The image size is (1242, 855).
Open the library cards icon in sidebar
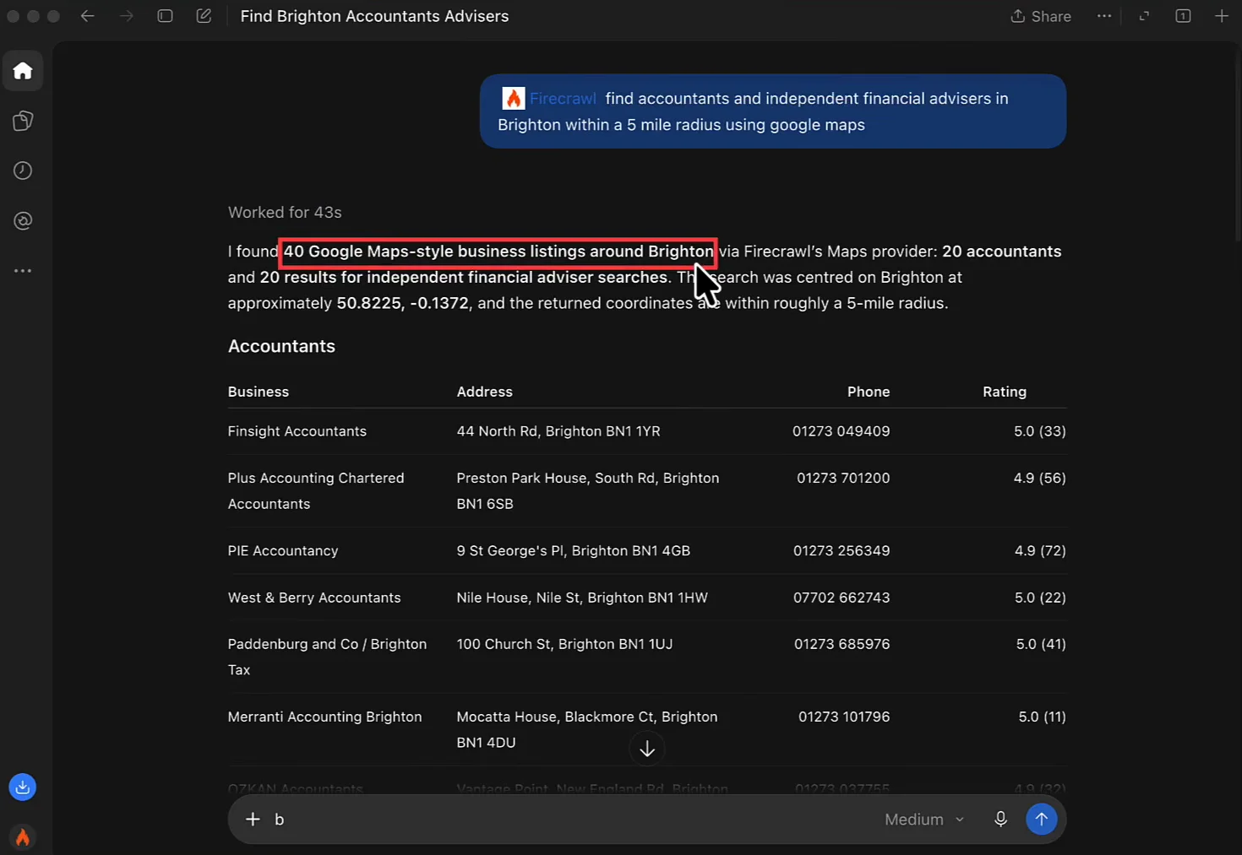[23, 121]
